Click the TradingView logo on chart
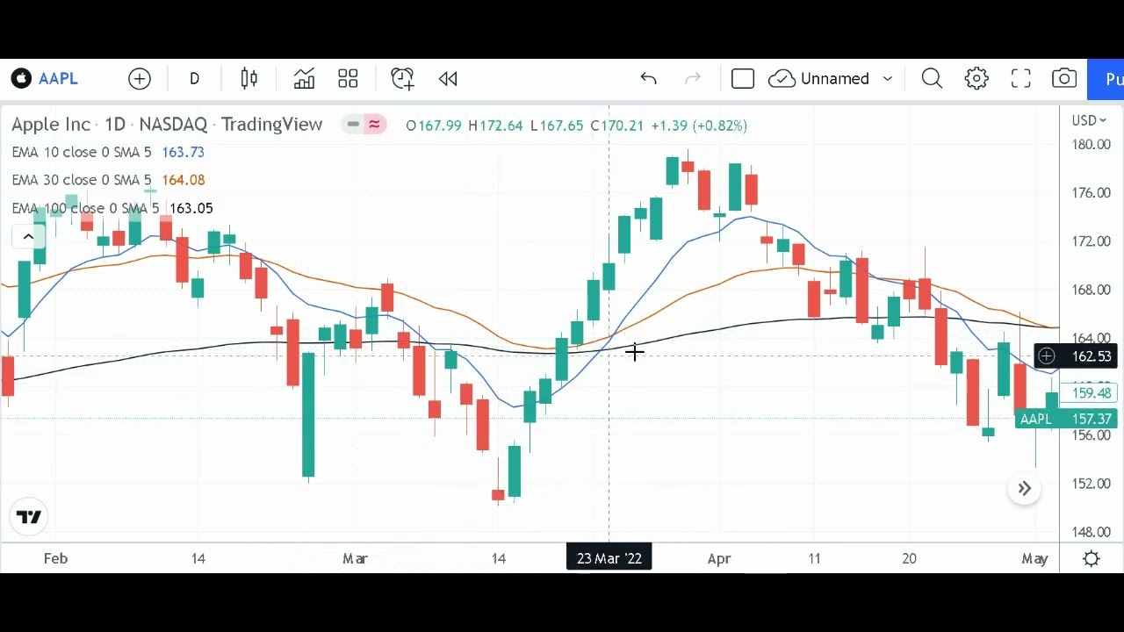Image resolution: width=1124 pixels, height=632 pixels. [29, 517]
